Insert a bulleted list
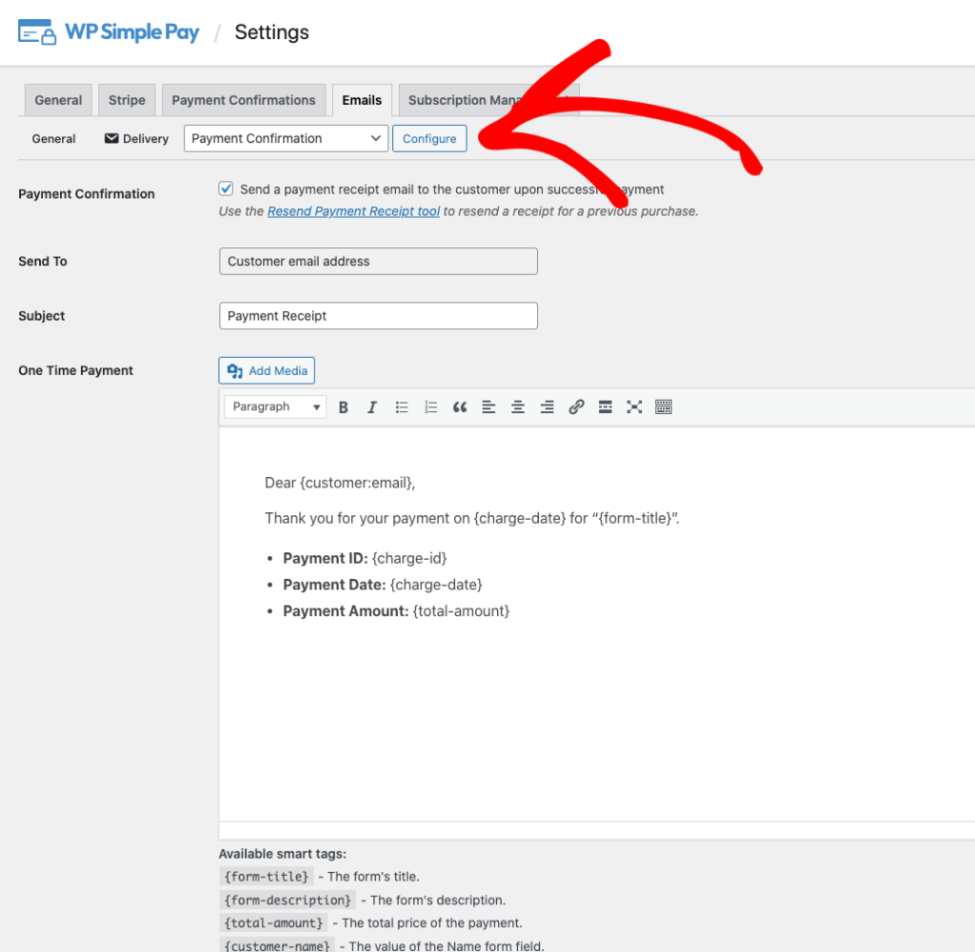Screen dimensions: 975x952 pyautogui.click(x=402, y=407)
